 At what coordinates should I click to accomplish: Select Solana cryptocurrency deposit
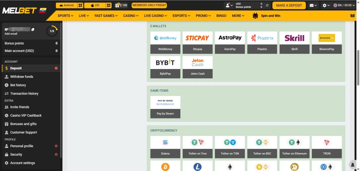click(165, 147)
